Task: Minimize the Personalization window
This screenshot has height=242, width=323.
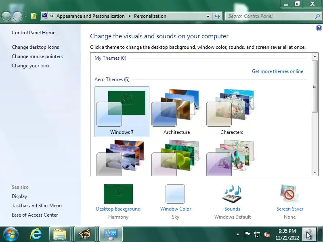Action: coord(286,4)
